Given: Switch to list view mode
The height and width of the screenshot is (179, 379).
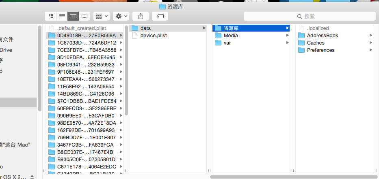Looking at the screenshot, I should [x=62, y=16].
